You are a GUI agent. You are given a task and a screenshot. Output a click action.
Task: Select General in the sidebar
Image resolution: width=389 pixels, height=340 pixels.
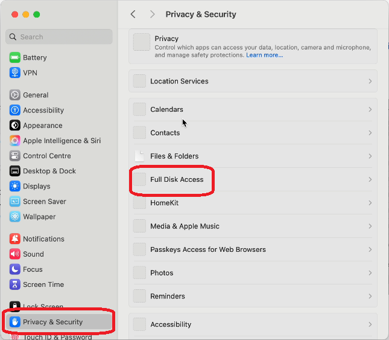[x=59, y=95]
